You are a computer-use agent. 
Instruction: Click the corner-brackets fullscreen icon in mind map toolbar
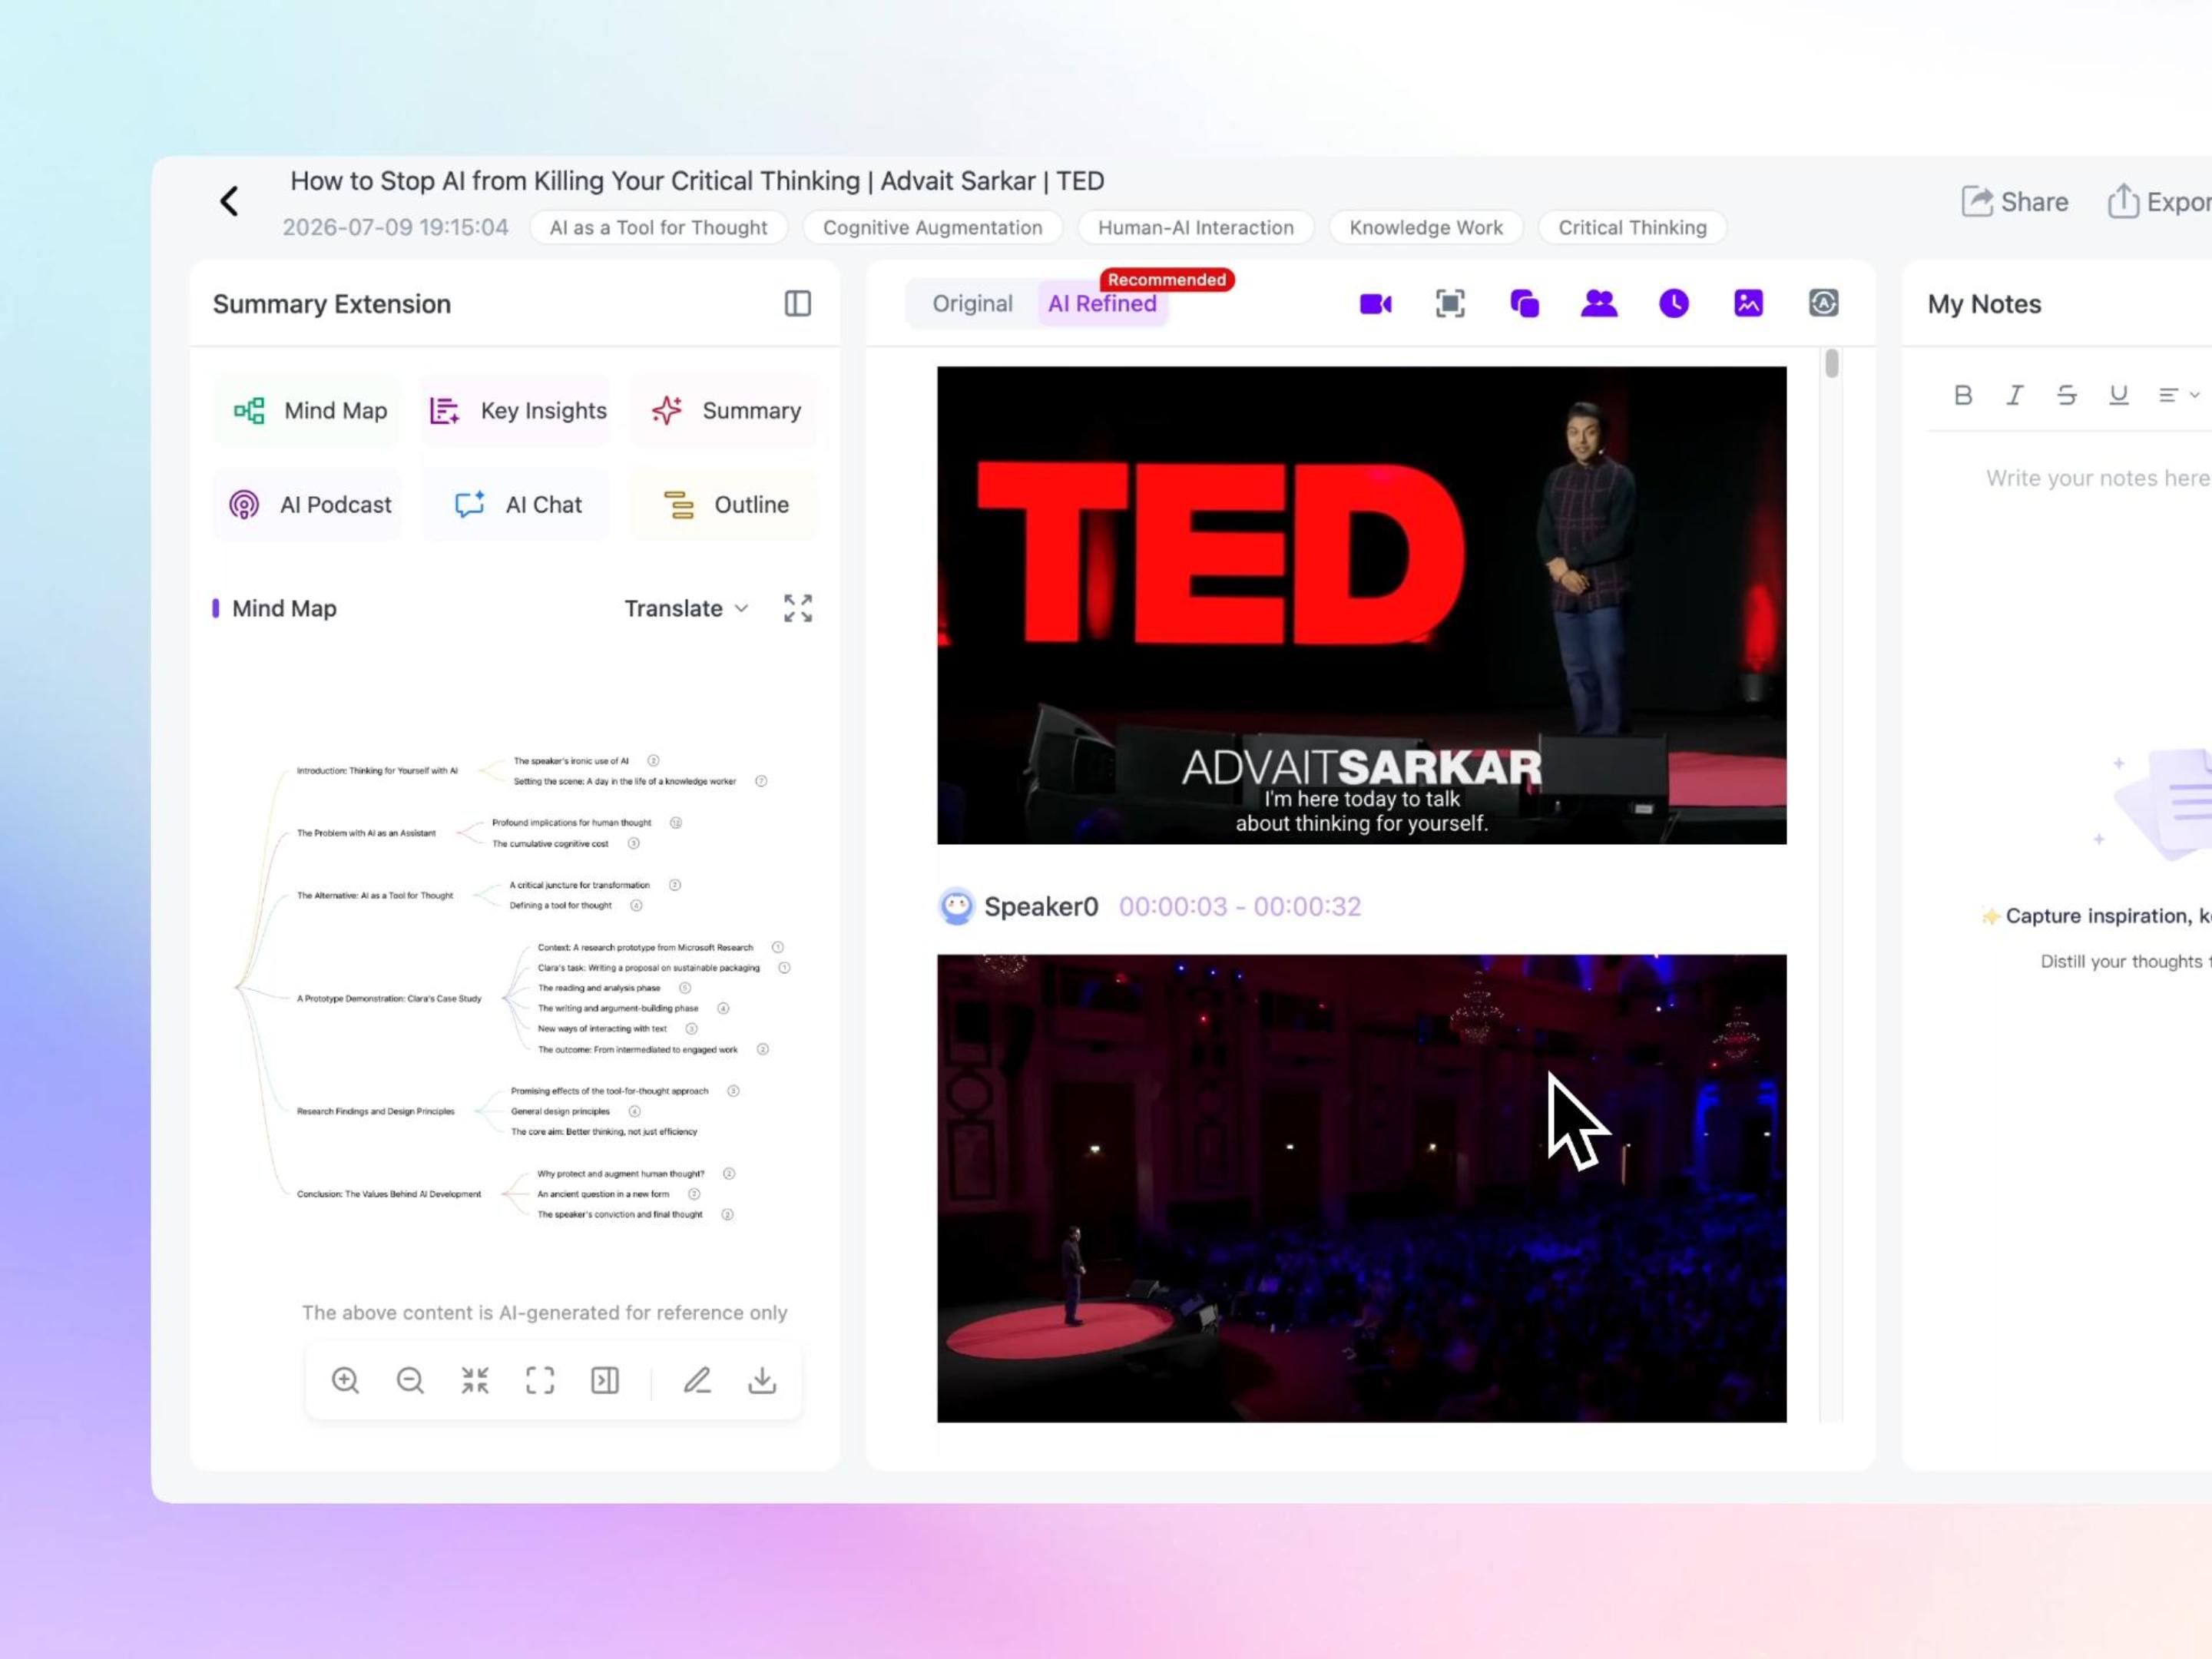point(540,1380)
